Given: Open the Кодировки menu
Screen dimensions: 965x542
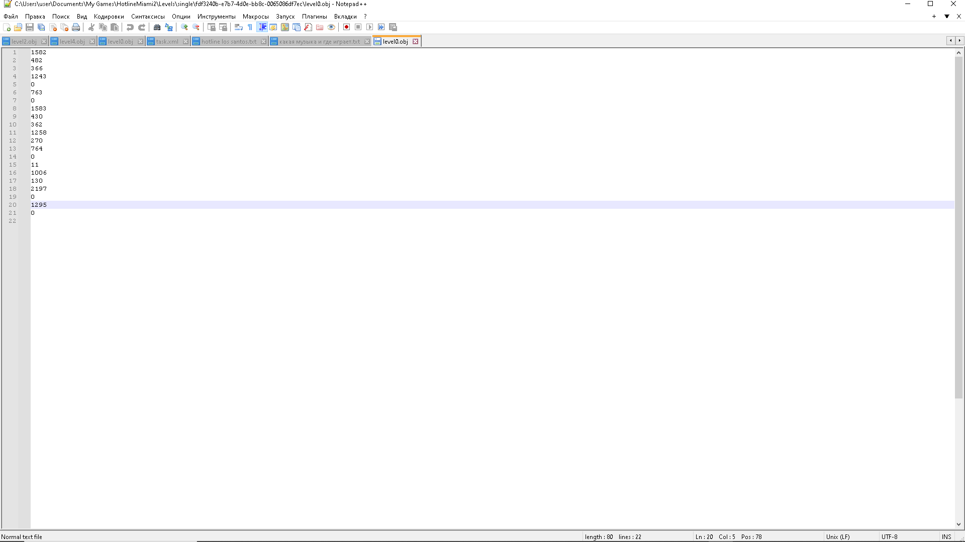Looking at the screenshot, I should point(109,17).
